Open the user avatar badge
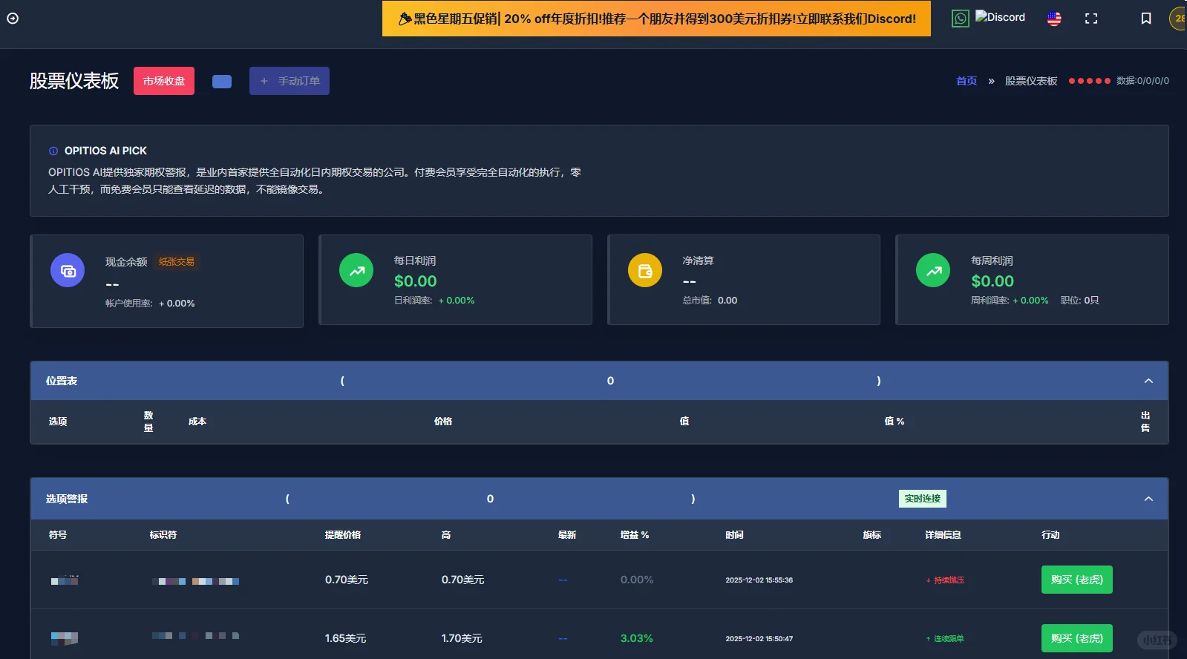 tap(1179, 19)
